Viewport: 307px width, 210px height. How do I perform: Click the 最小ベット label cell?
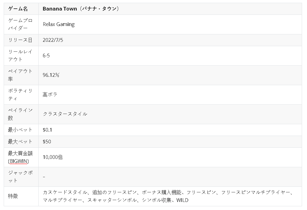pos(20,130)
